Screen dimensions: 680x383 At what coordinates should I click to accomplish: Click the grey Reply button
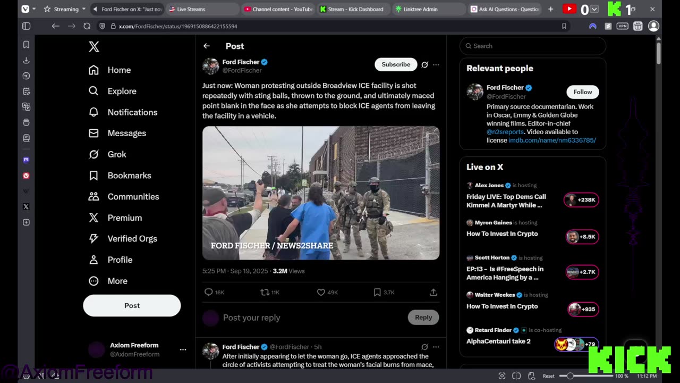pyautogui.click(x=423, y=317)
